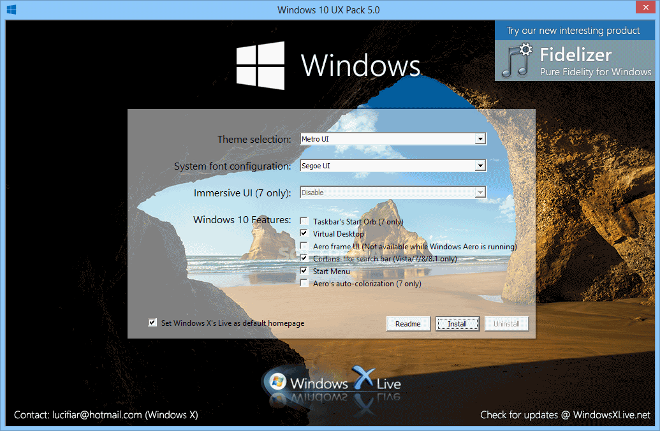Click the 'System font configuration:' label
Viewport: 660px width, 431px height.
click(x=233, y=166)
